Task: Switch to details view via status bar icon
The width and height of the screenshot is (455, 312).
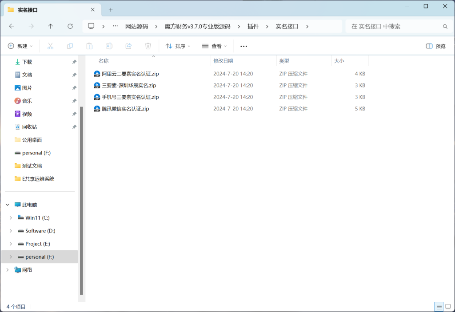Action: (x=439, y=306)
